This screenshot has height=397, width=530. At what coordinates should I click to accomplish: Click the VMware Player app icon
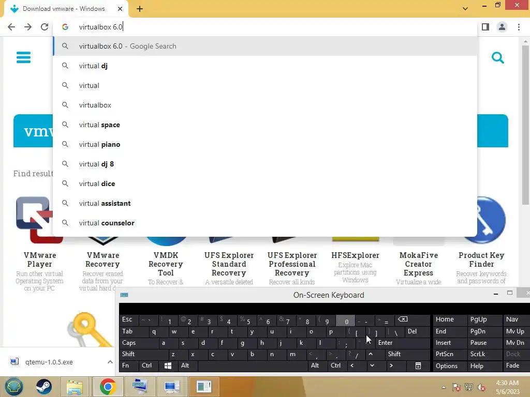point(35,219)
